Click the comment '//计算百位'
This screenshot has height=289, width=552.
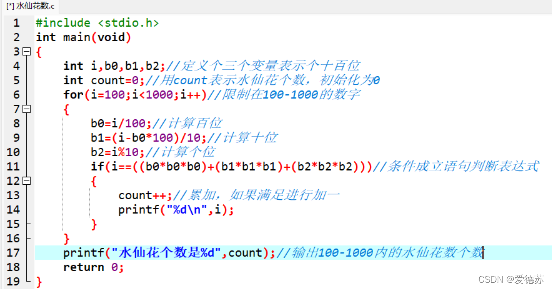(187, 124)
